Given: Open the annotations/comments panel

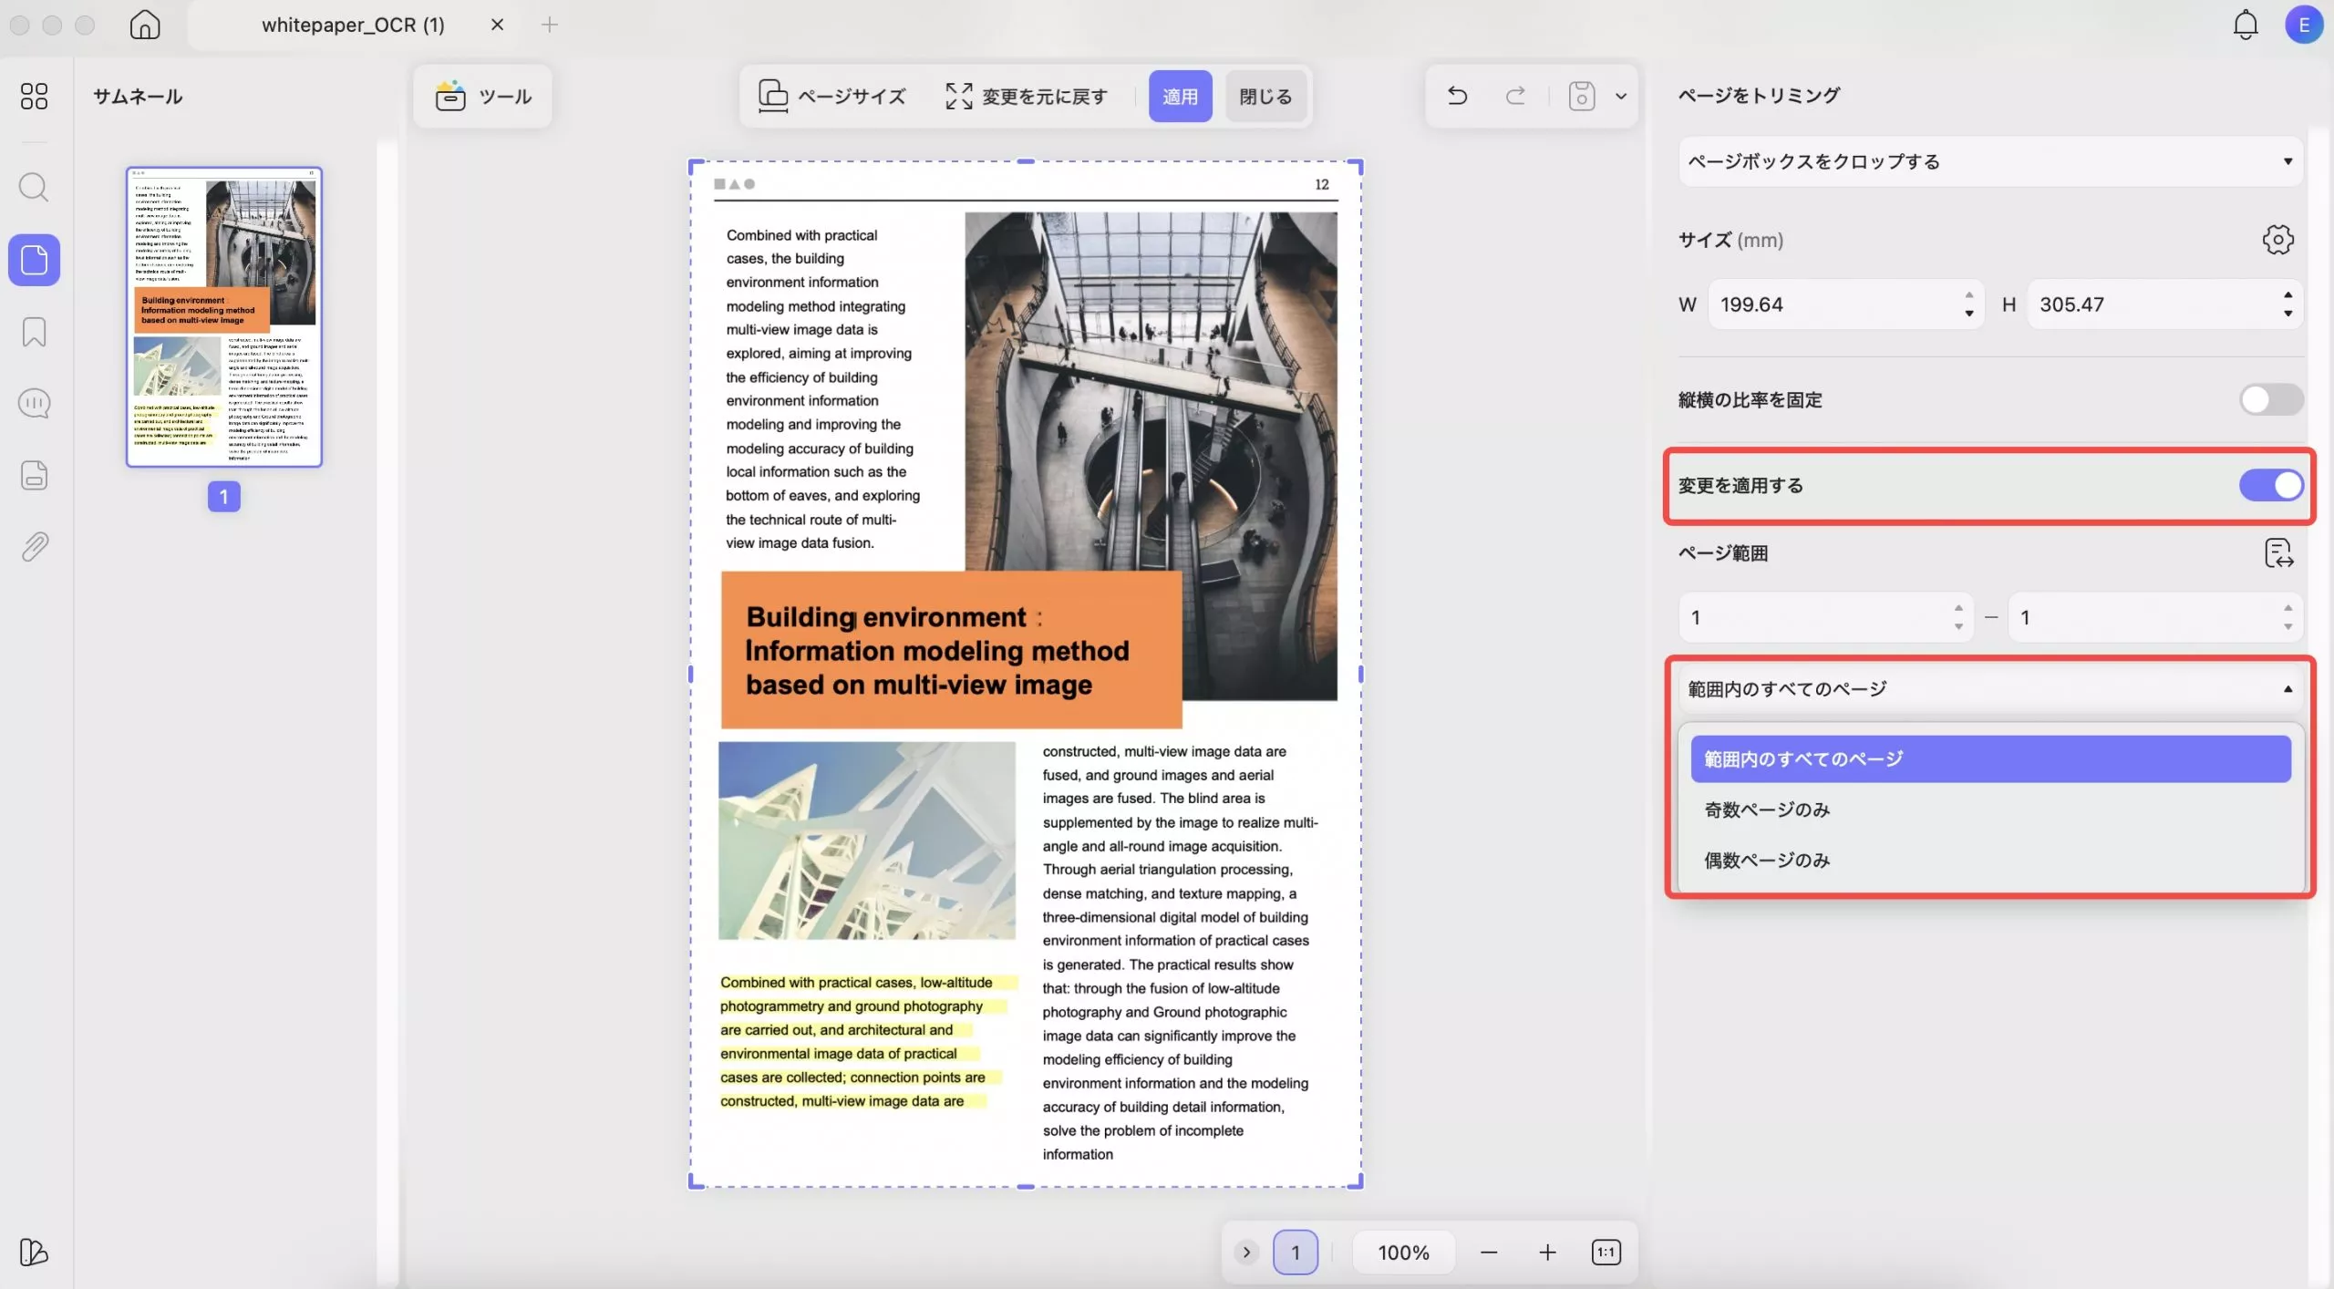Looking at the screenshot, I should click(34, 402).
